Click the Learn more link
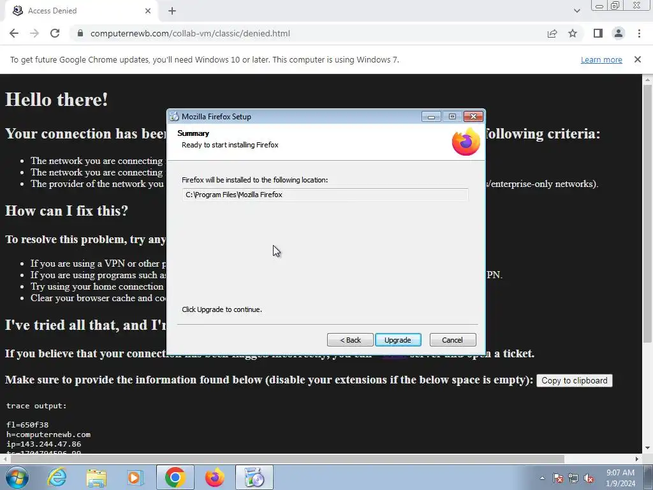The width and height of the screenshot is (653, 490). (x=601, y=59)
